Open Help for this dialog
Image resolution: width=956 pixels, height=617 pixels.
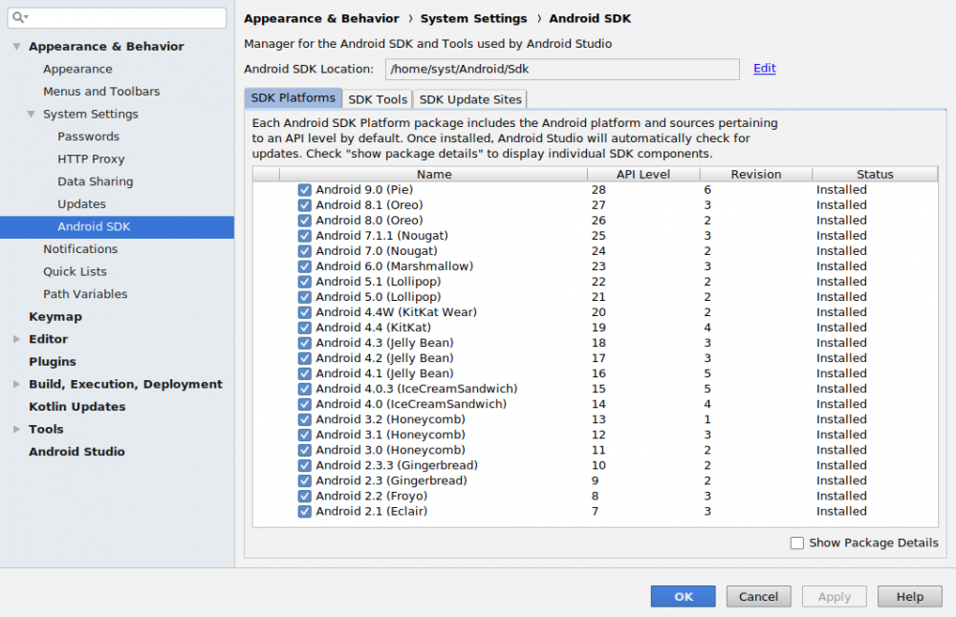[x=910, y=597]
